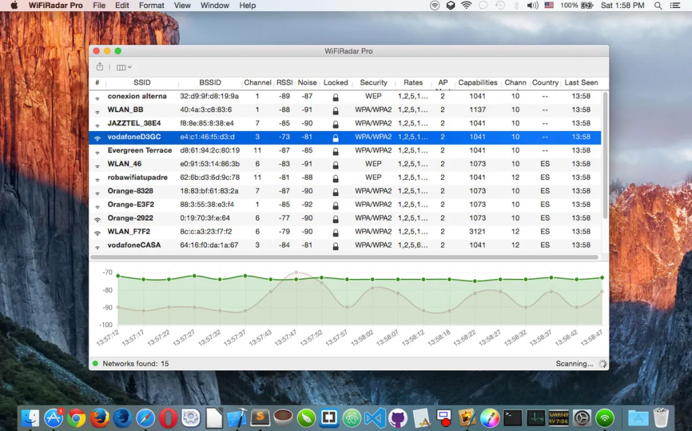Click the Share icon in the toolbar

coord(100,67)
